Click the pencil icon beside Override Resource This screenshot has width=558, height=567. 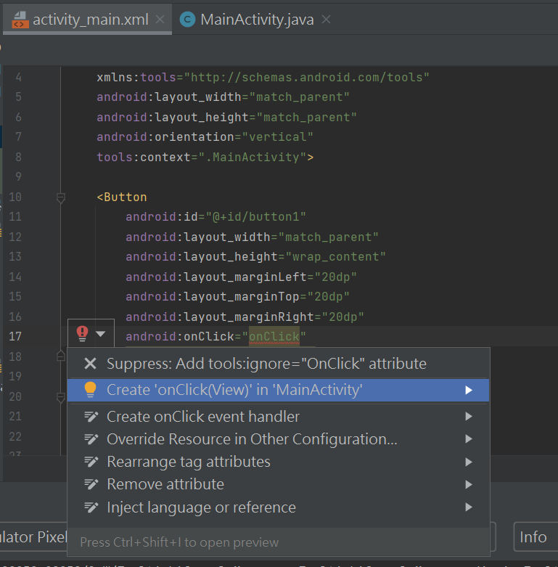91,439
